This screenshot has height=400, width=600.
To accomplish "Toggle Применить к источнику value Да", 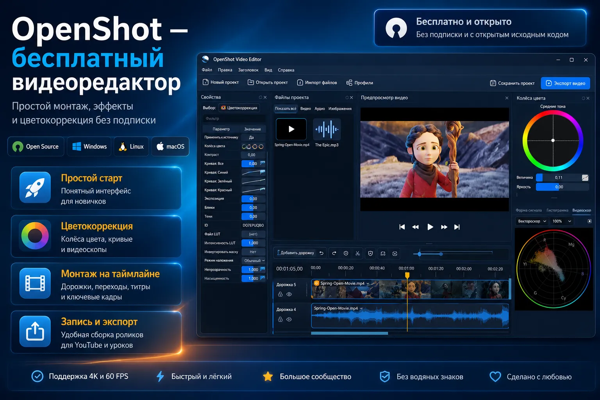I will pyautogui.click(x=253, y=137).
